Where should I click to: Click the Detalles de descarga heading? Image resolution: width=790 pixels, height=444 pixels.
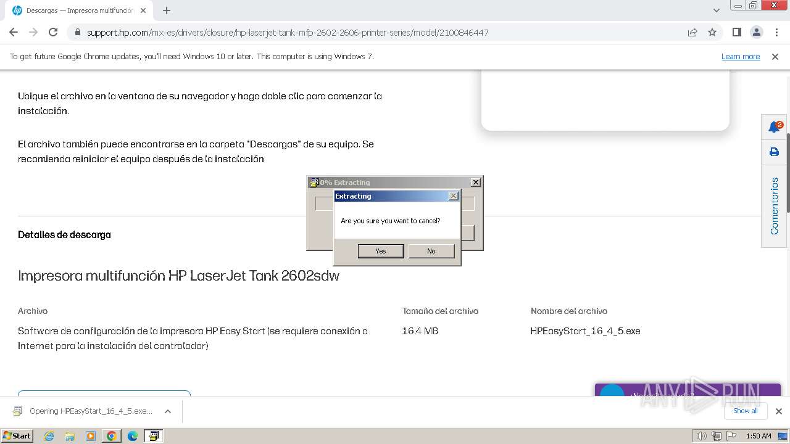[64, 235]
